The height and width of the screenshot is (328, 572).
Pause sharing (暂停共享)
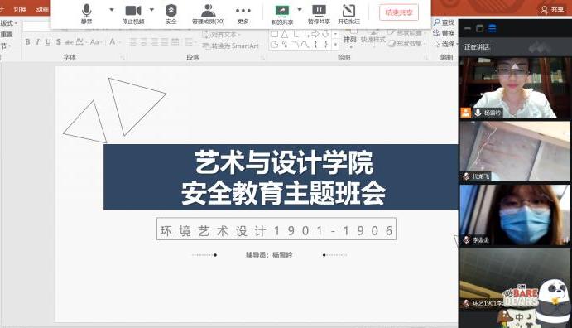pyautogui.click(x=319, y=14)
